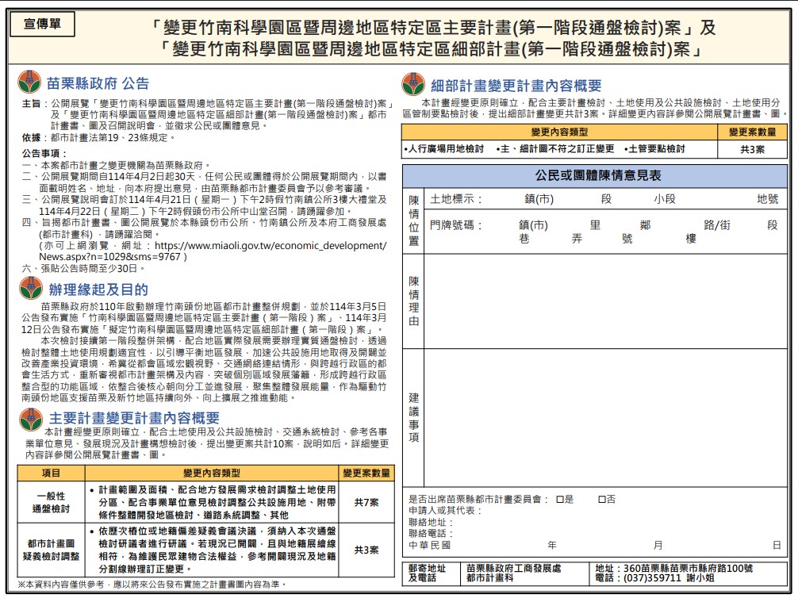
Task: Click the 陳情位置 row label
Action: (414, 220)
